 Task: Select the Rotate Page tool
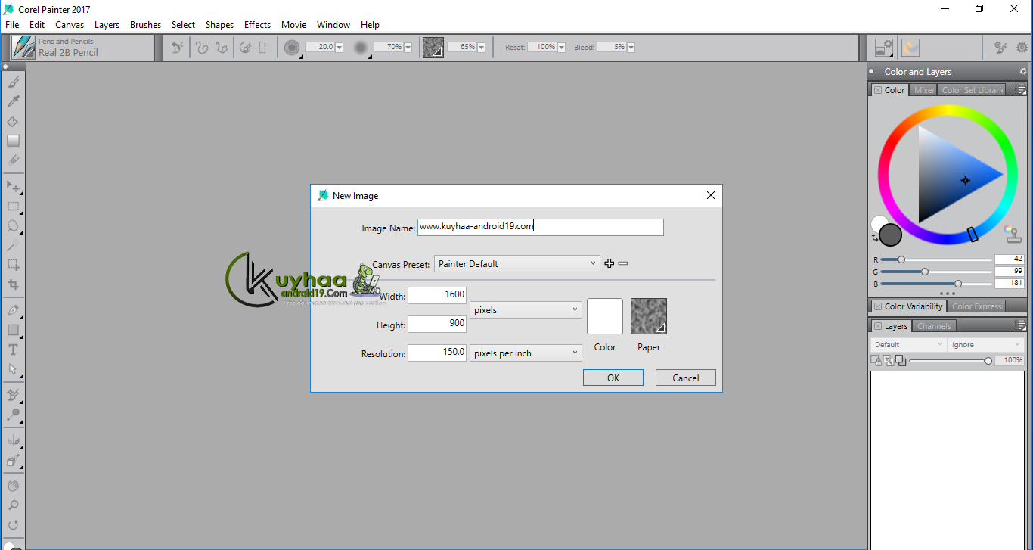13,525
